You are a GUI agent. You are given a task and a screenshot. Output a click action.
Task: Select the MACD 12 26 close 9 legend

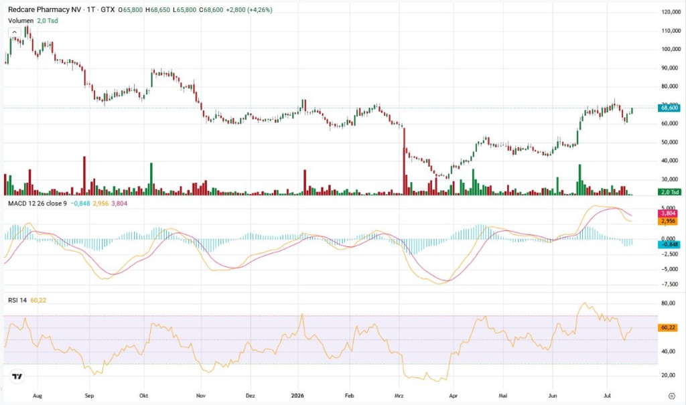point(38,204)
